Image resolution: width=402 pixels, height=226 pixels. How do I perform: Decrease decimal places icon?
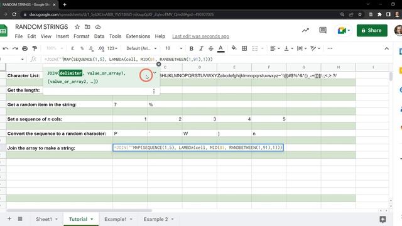(x=91, y=48)
